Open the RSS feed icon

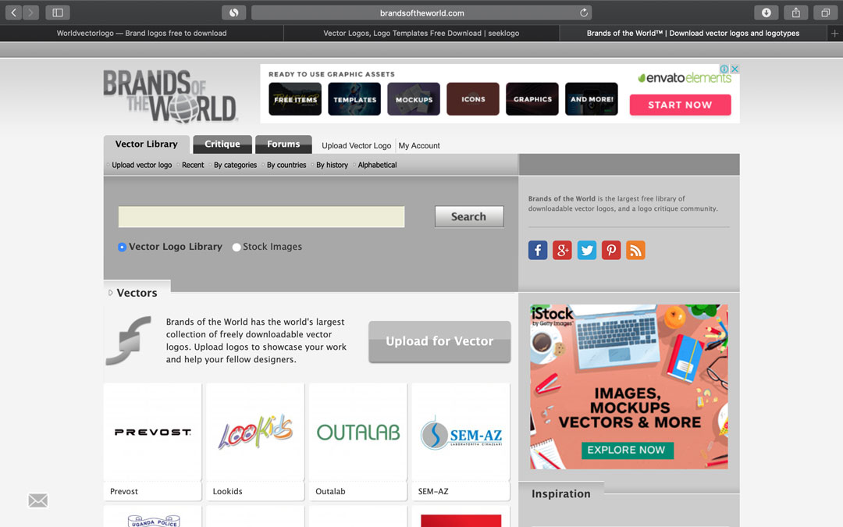point(635,250)
